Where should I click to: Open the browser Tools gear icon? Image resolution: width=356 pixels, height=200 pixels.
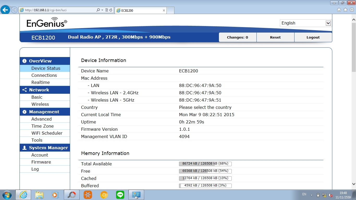(352, 10)
